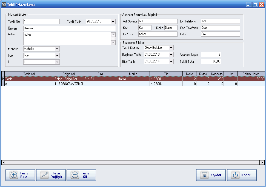Click the Kat input field

(x=145, y=28)
